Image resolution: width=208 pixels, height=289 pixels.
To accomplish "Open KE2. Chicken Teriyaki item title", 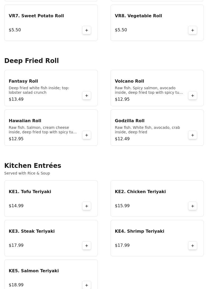I will [140, 192].
